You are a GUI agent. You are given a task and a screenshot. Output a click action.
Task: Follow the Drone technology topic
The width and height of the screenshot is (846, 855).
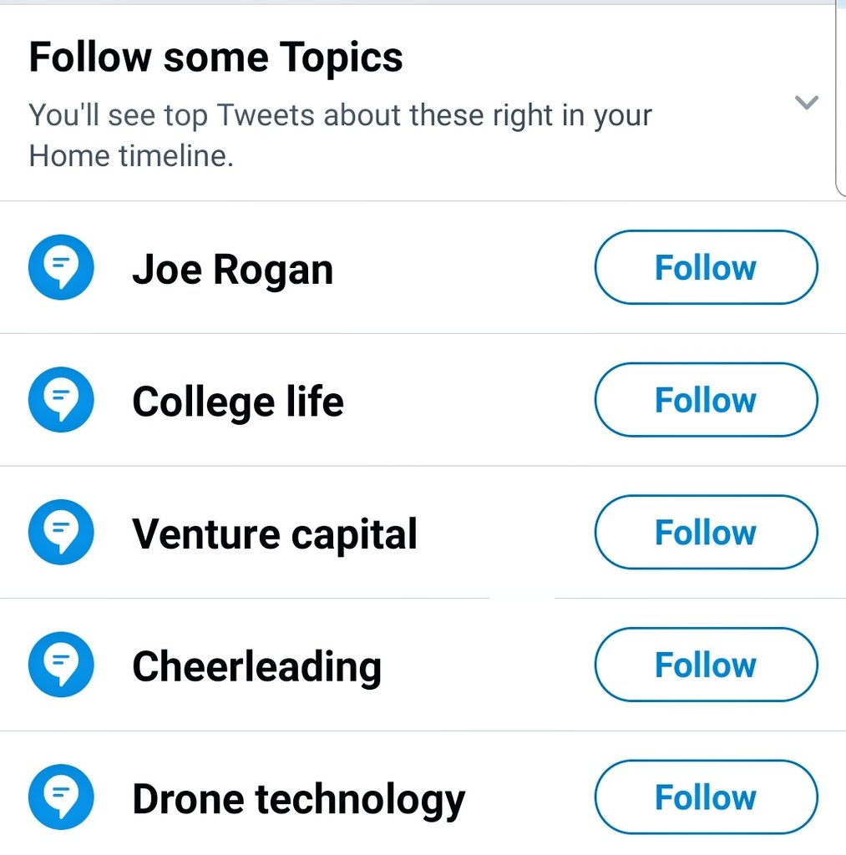pyautogui.click(x=706, y=797)
